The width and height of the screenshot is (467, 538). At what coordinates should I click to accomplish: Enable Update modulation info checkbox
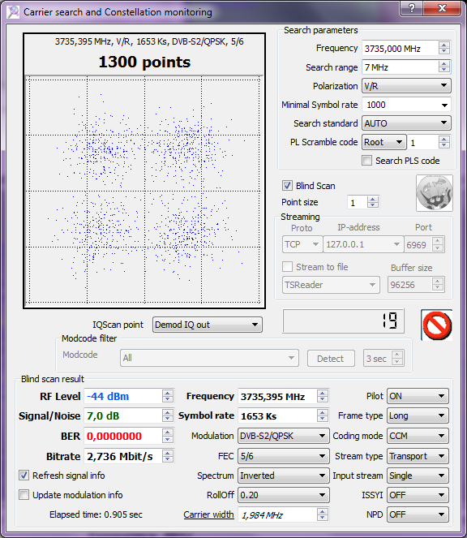coord(24,495)
